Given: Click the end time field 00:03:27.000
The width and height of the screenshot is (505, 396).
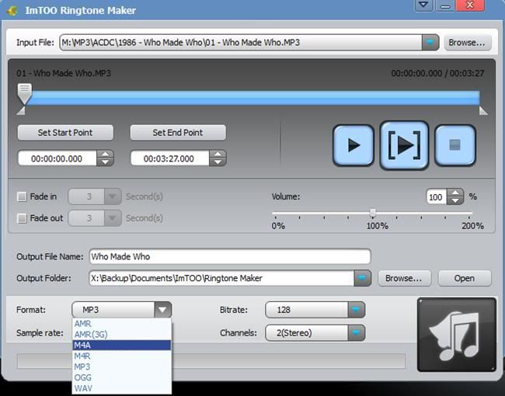Looking at the screenshot, I should point(169,158).
